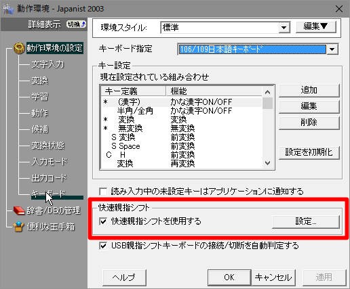The image size is (350, 289).
Task: Select 入力モード in the settings tree
Action: point(50,162)
